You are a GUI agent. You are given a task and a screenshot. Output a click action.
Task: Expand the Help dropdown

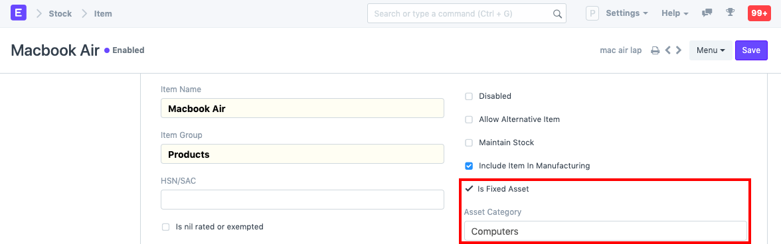tap(675, 13)
